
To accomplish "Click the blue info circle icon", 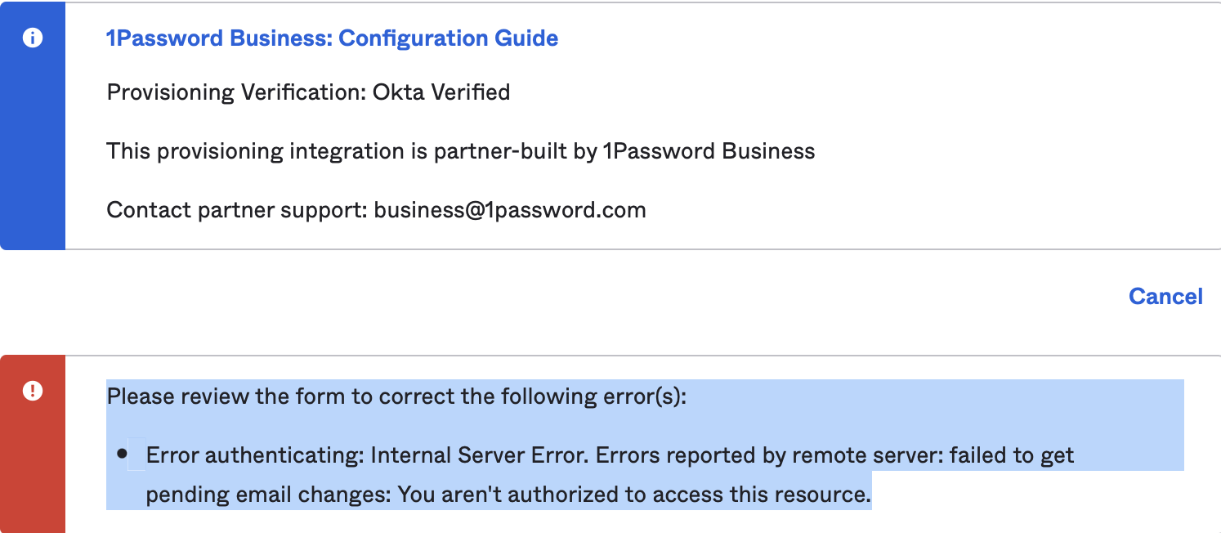I will click(33, 38).
